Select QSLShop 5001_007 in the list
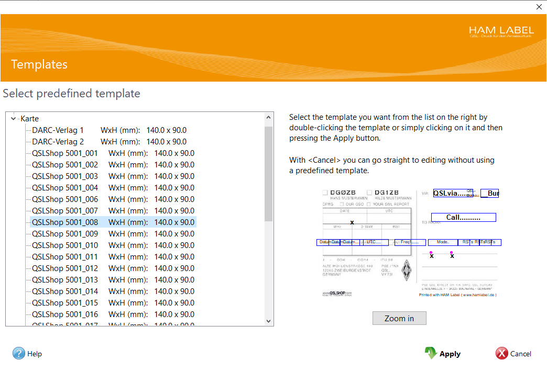 113,211
